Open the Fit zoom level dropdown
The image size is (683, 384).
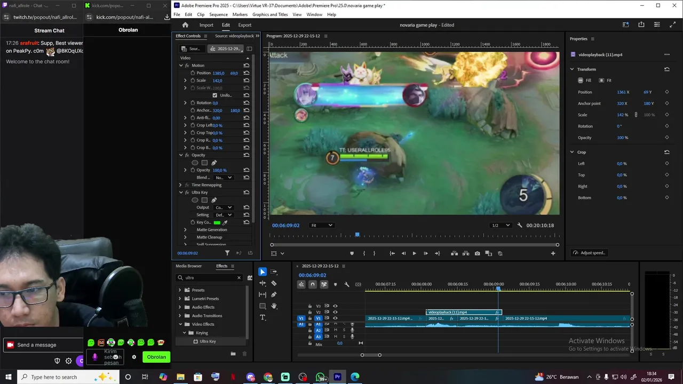point(322,225)
